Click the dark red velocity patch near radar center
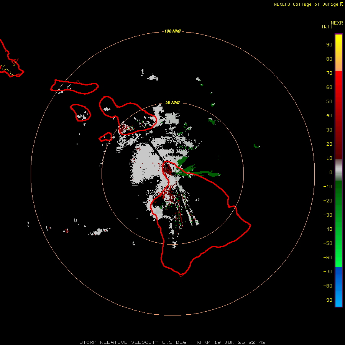Image resolution: width=345 pixels, height=345 pixels. point(168,169)
